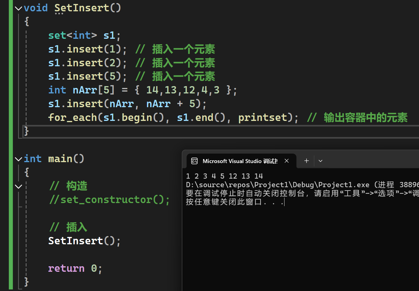419x291 pixels.
Task: Click the nArr[5] array declaration
Action: click(x=93, y=90)
